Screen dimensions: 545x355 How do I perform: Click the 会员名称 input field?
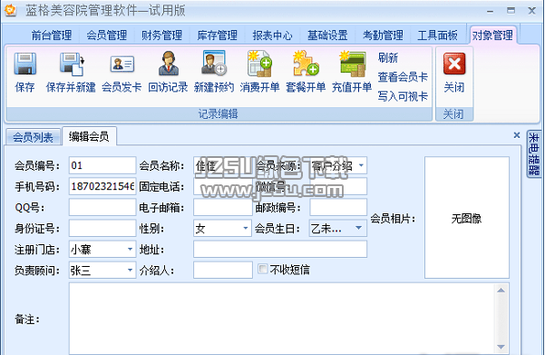pyautogui.click(x=223, y=165)
